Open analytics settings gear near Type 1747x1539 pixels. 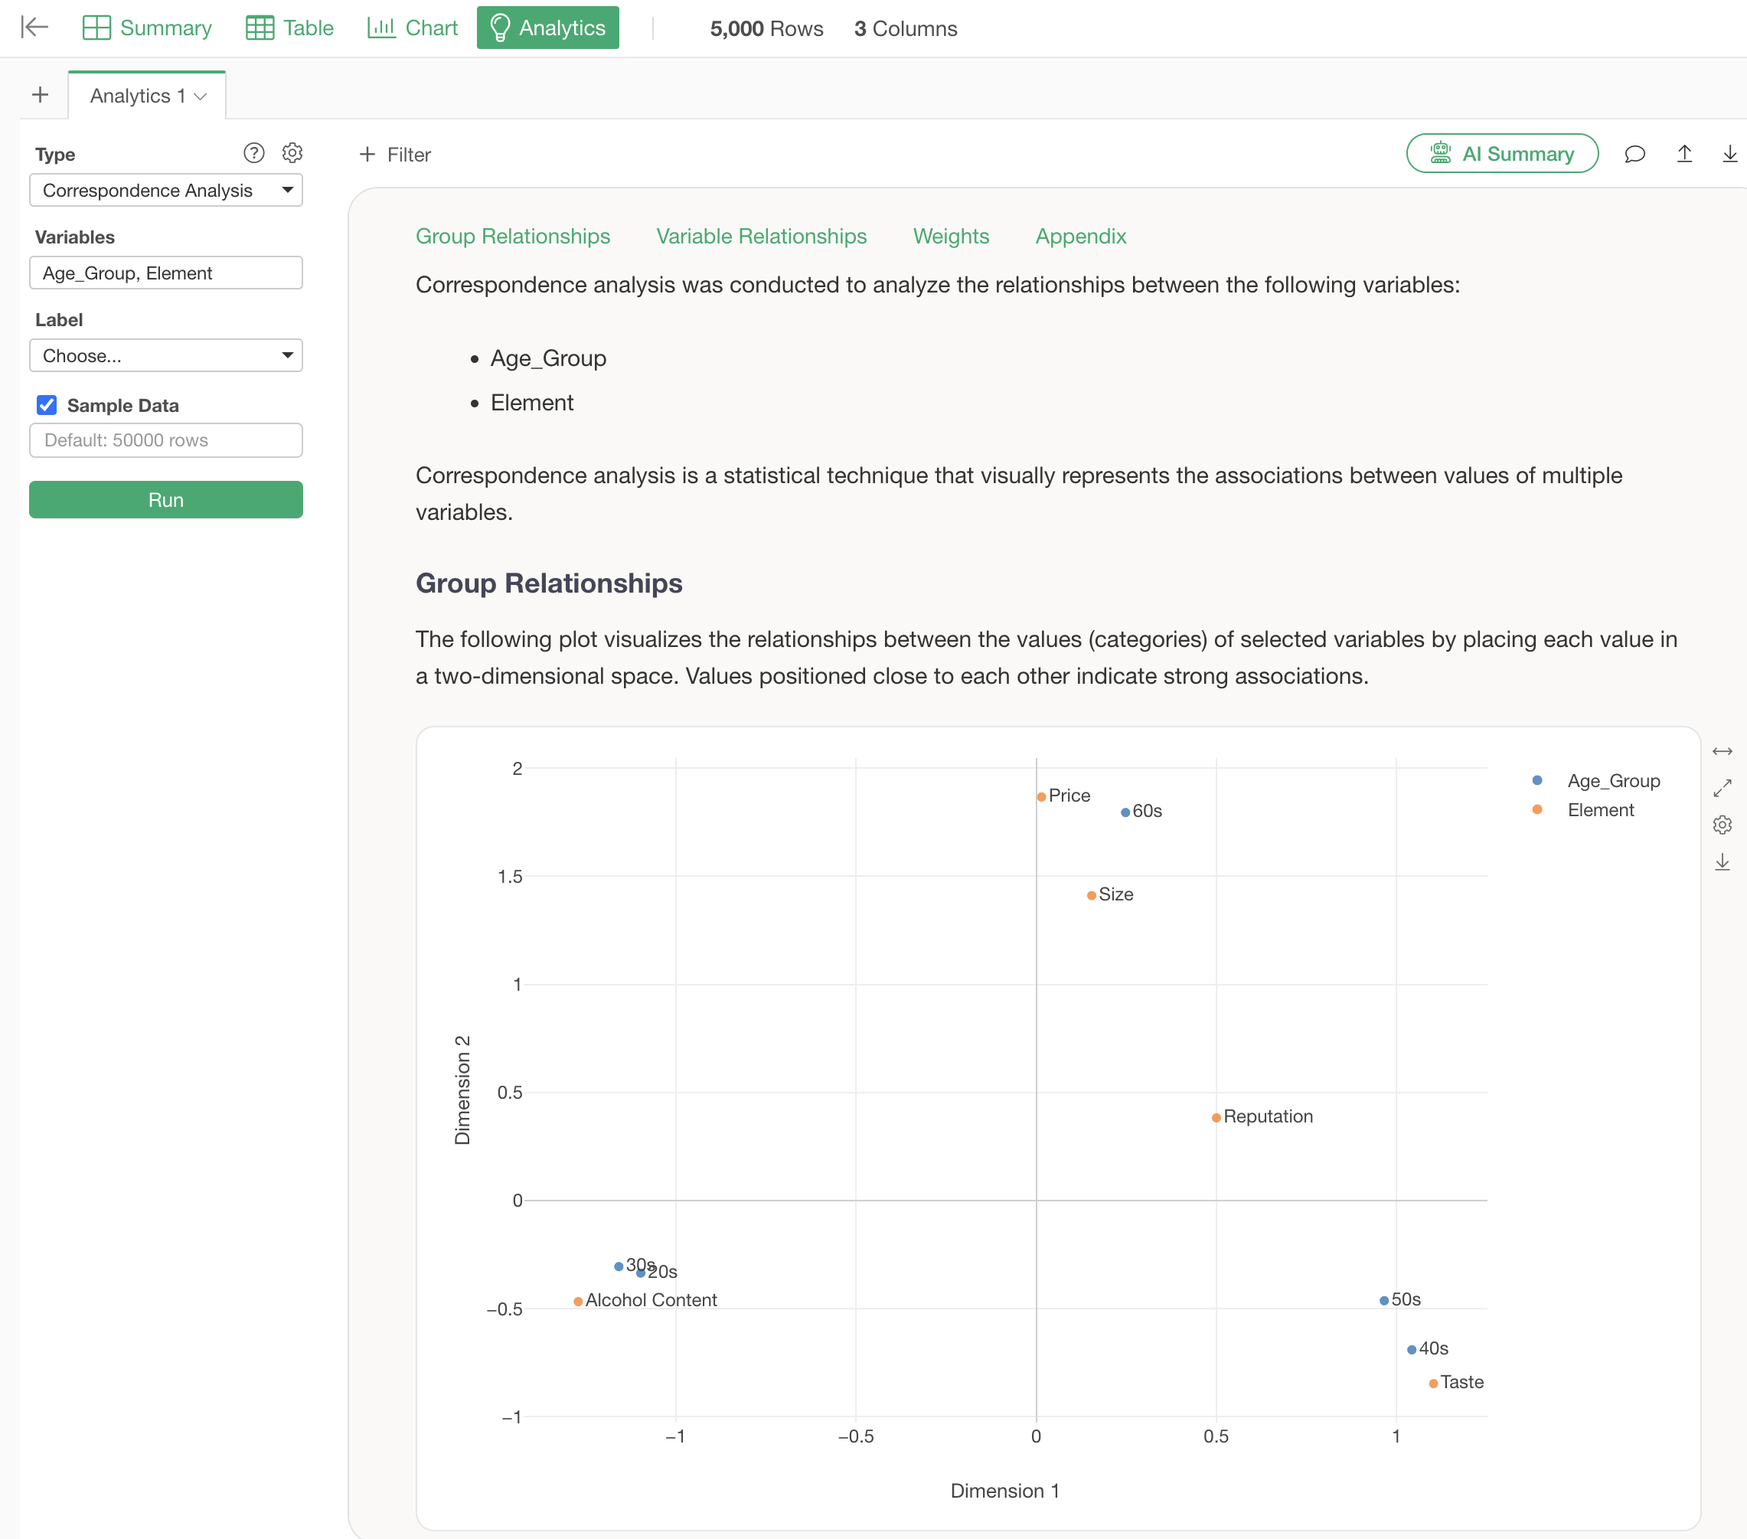coord(292,153)
